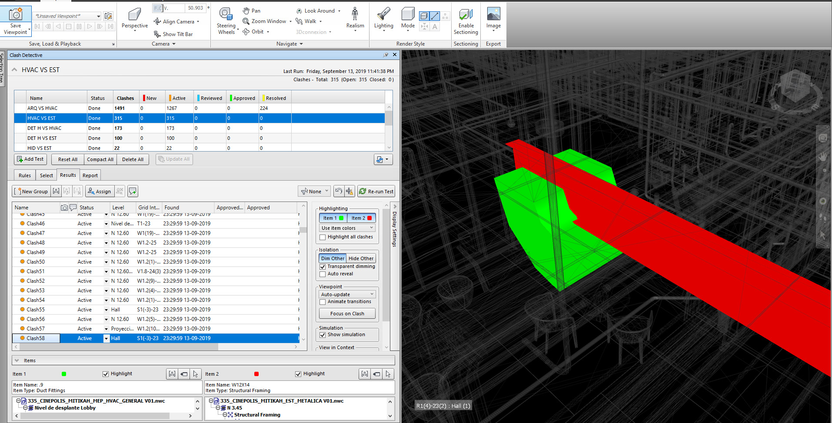Uncheck Transparent dimming option
This screenshot has width=832, height=423.
(x=323, y=267)
